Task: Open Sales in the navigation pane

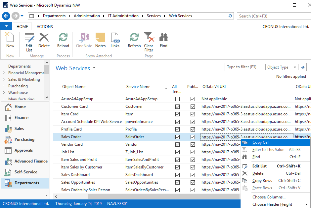Action: [25, 129]
